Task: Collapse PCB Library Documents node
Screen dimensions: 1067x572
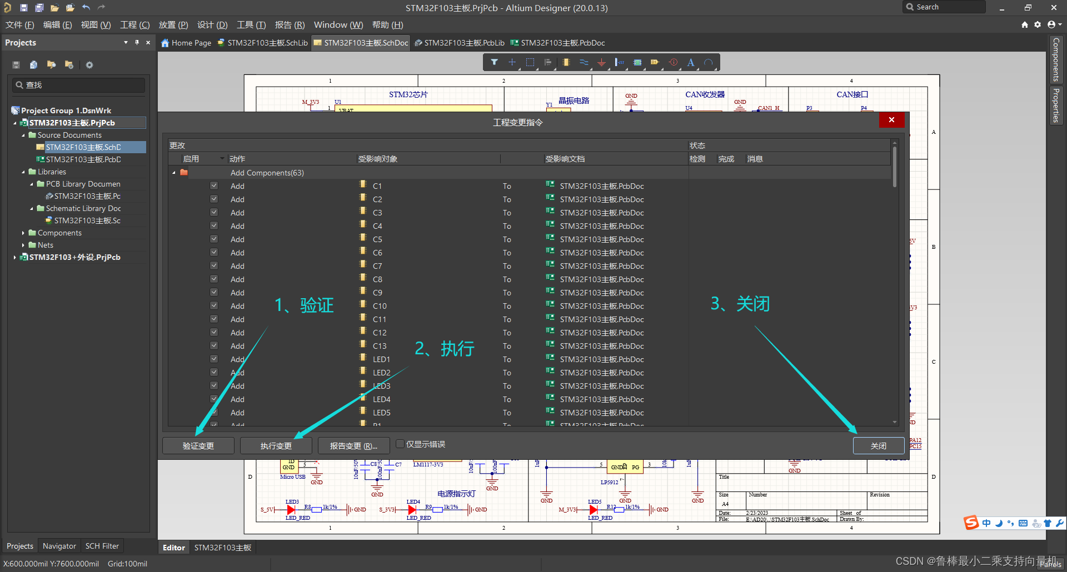Action: point(32,184)
